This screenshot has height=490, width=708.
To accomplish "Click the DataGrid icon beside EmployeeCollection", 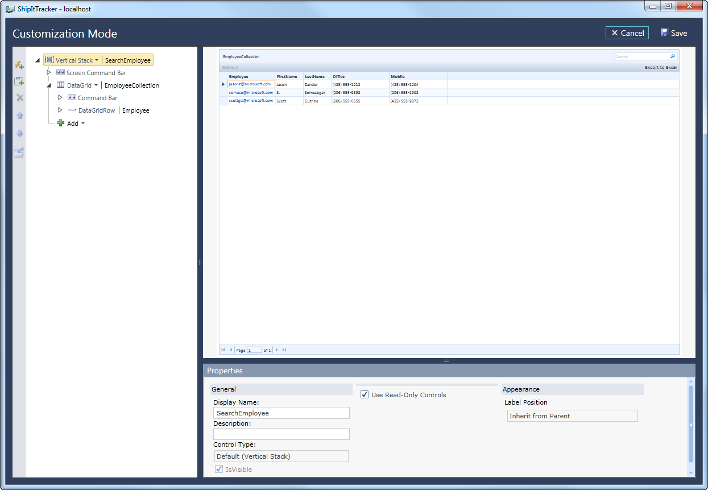I will tap(60, 85).
